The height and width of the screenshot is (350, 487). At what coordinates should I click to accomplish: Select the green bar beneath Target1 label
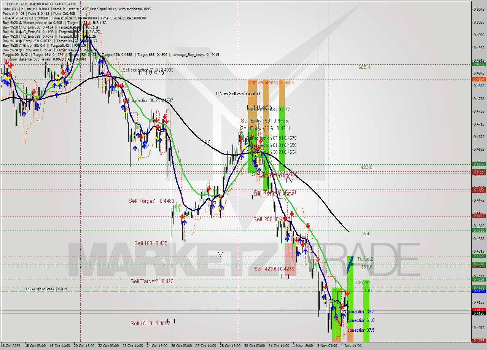pyautogui.click(x=366, y=310)
